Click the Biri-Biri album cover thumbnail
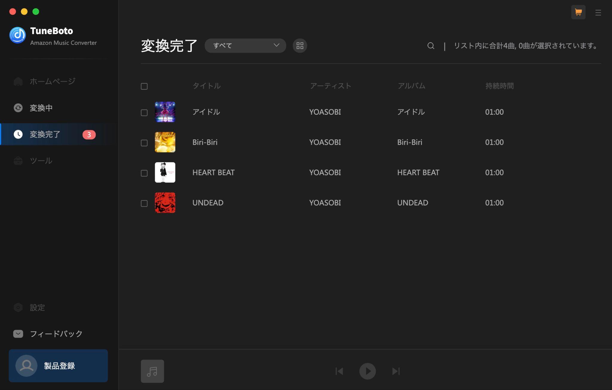Screen dimensions: 612x390 [x=165, y=142]
